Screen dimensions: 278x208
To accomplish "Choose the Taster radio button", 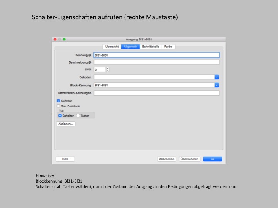I will 78,116.
